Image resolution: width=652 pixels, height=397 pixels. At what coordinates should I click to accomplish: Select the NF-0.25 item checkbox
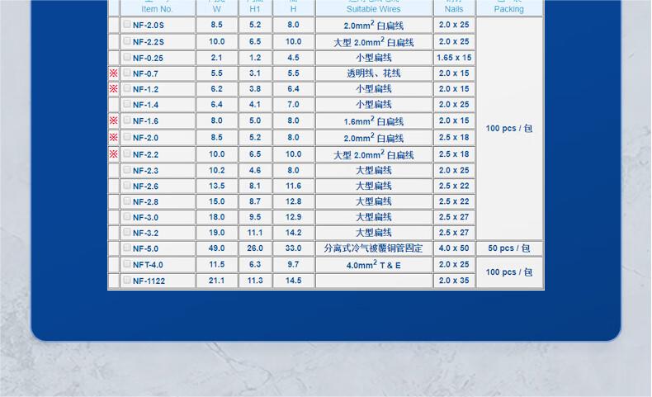click(x=127, y=58)
